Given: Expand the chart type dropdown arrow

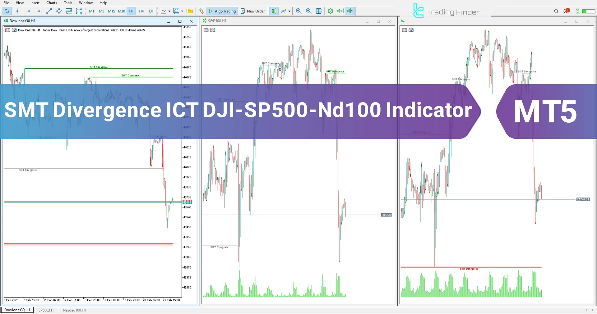Looking at the screenshot, I should [x=169, y=11].
